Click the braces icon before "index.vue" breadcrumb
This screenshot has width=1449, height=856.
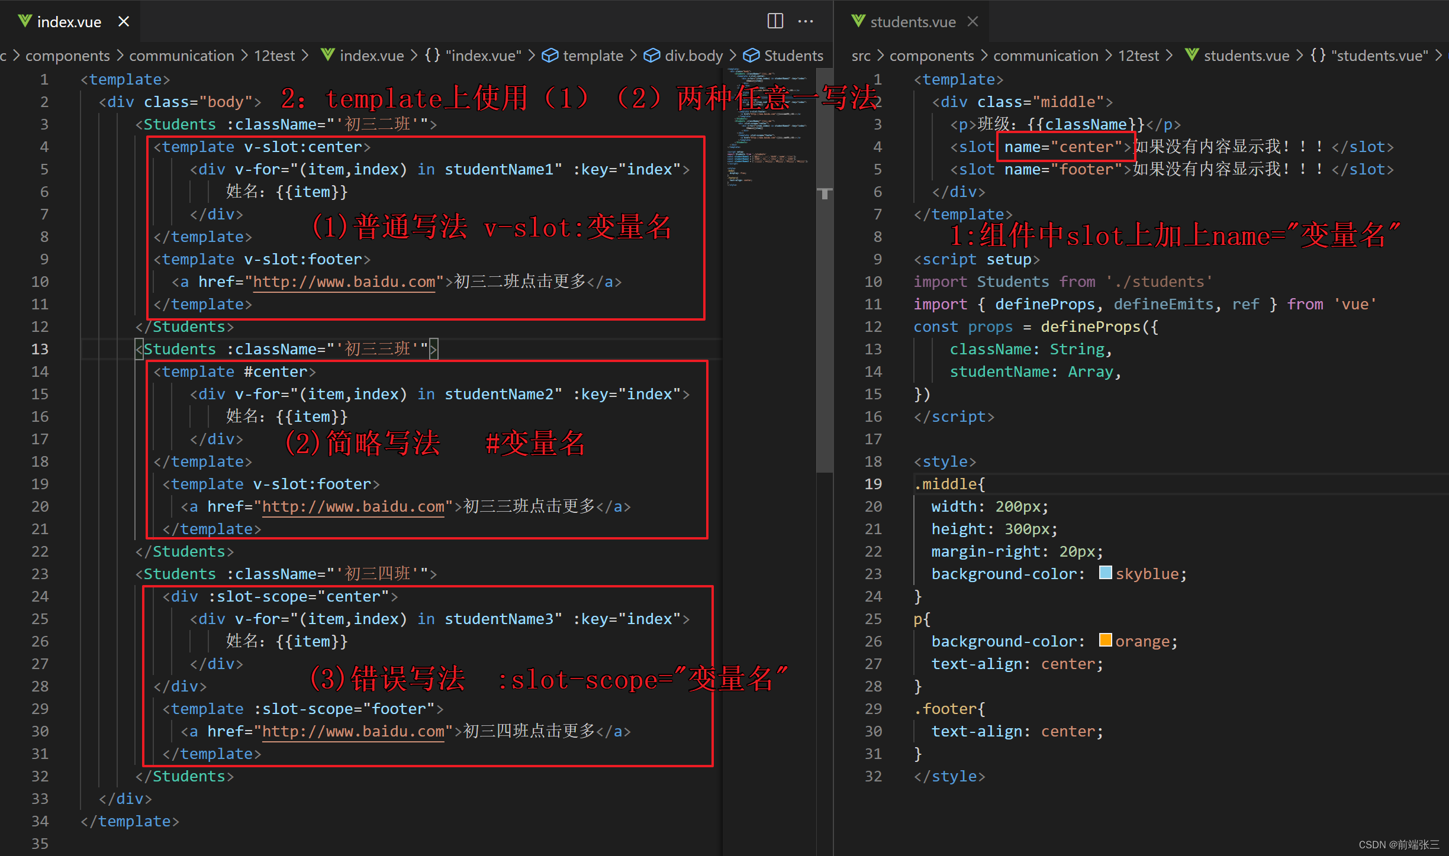[x=433, y=56]
